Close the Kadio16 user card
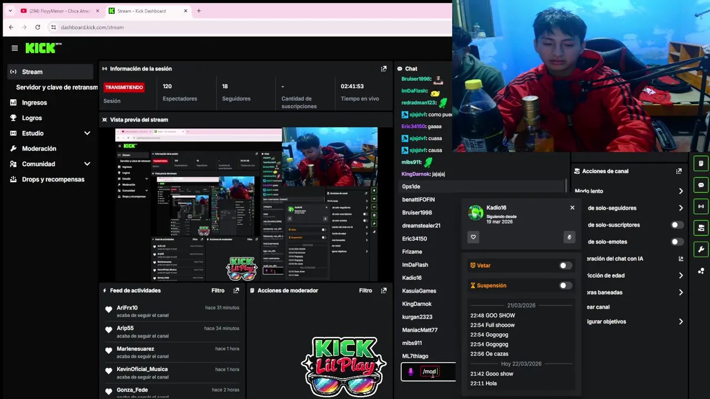 coord(572,208)
